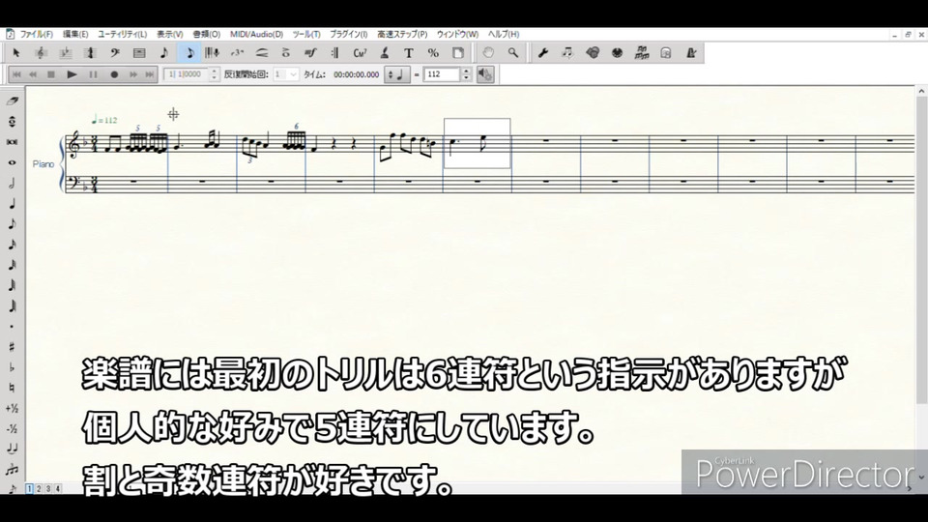
Task: Select the Page Layout tool
Action: click(457, 53)
